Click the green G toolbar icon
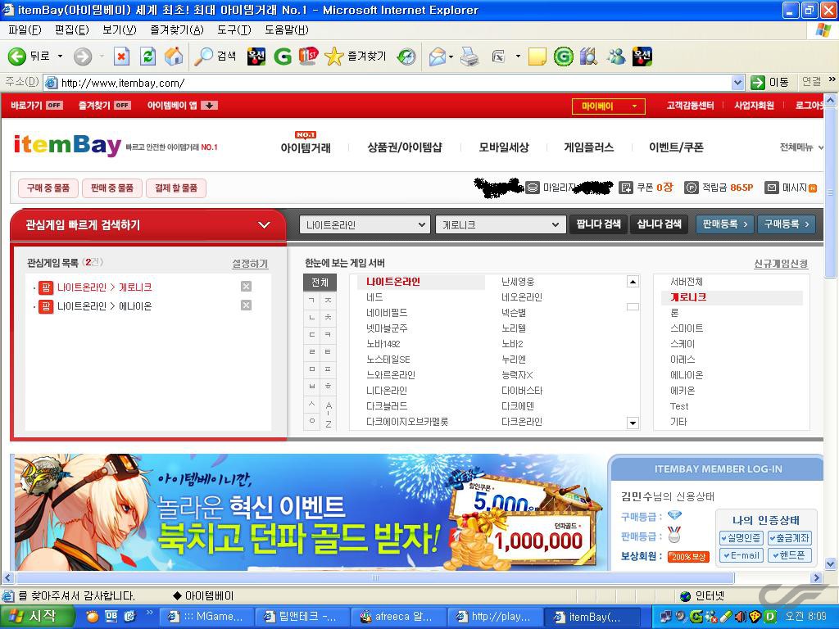 coord(283,57)
